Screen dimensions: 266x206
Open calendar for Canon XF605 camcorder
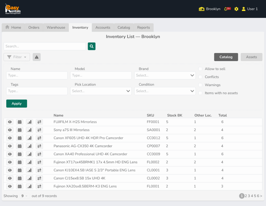(20, 138)
